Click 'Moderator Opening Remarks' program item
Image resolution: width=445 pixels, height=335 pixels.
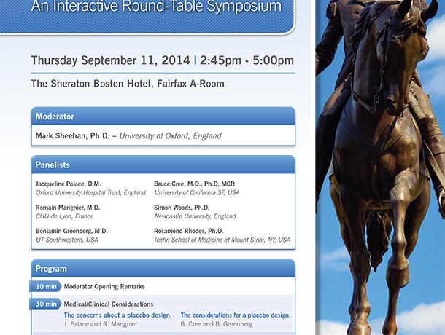pyautogui.click(x=104, y=286)
